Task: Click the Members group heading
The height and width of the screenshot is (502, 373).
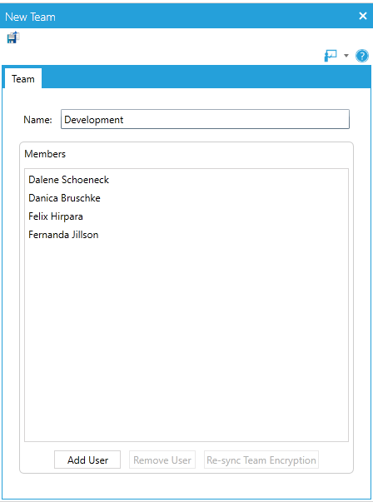Action: tap(45, 154)
